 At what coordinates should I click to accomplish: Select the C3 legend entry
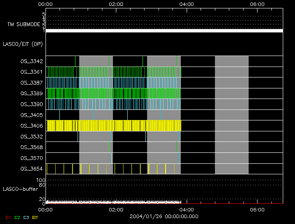(x=27, y=217)
